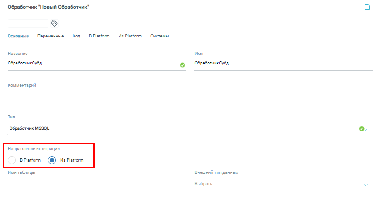Image resolution: width=375 pixels, height=209 pixels.
Task: Click the green checkmark in the Название field
Action: pos(182,65)
